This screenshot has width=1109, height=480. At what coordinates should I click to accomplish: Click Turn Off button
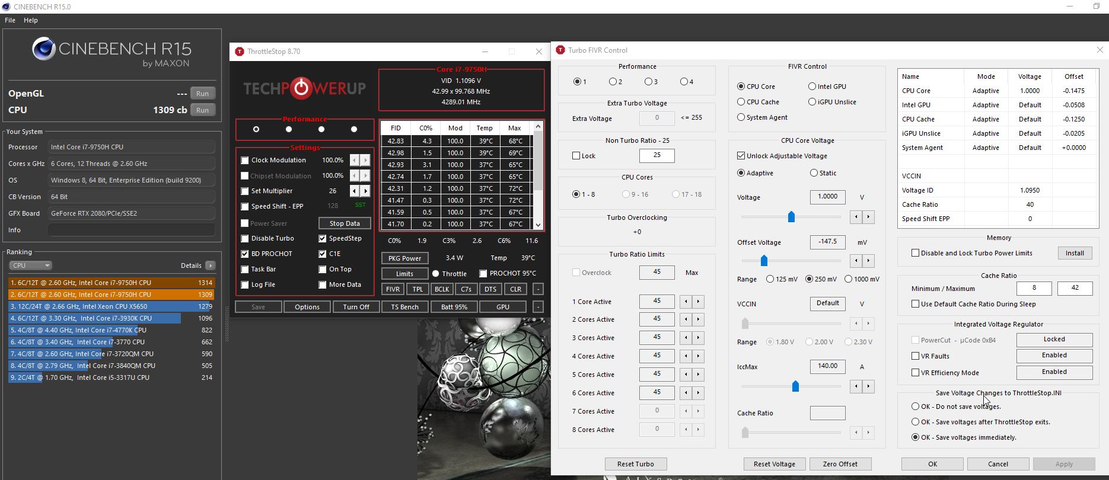click(356, 307)
